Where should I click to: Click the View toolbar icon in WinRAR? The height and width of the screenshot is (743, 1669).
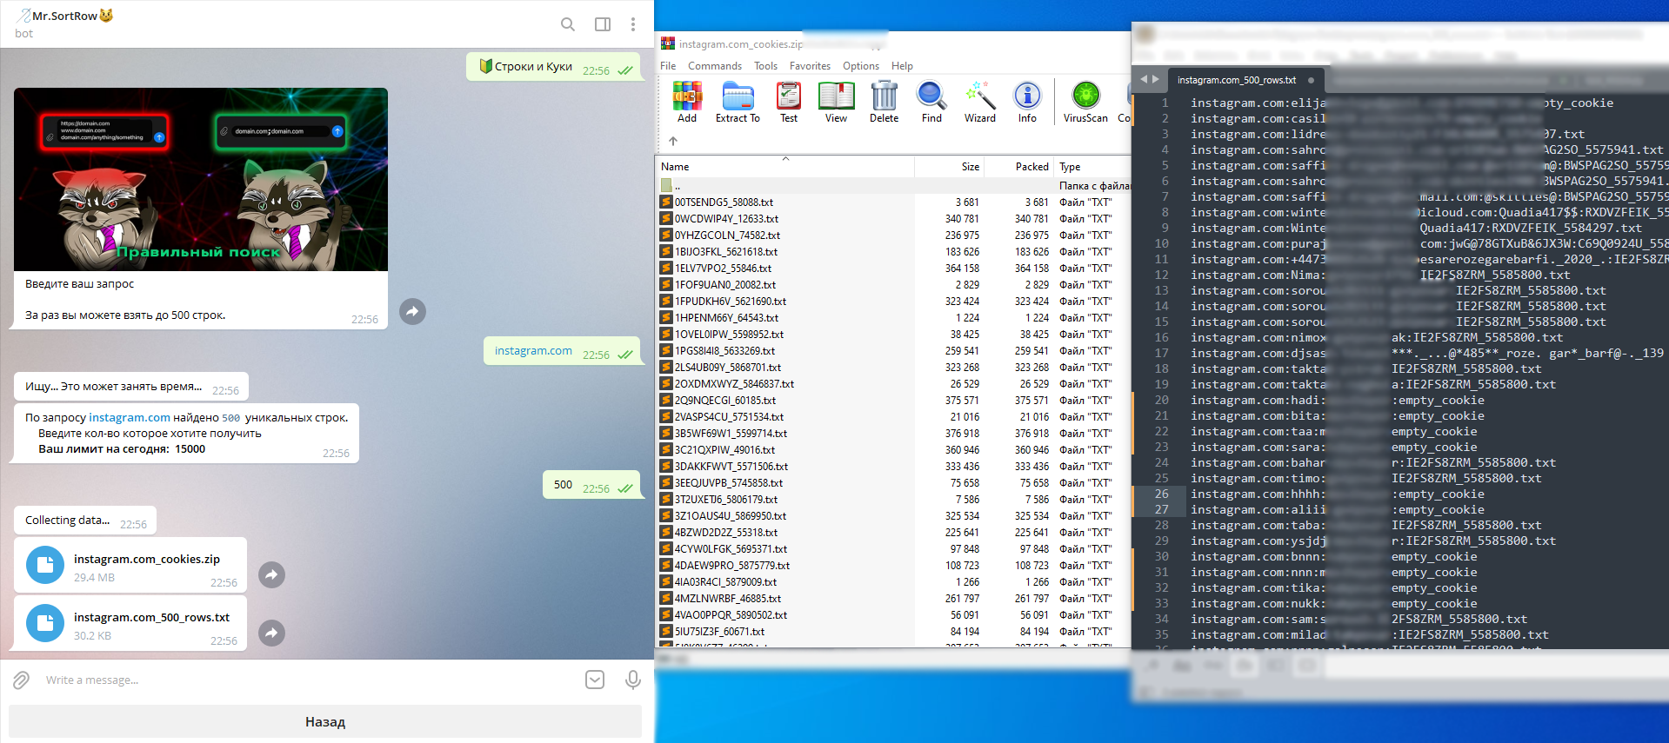pyautogui.click(x=836, y=102)
